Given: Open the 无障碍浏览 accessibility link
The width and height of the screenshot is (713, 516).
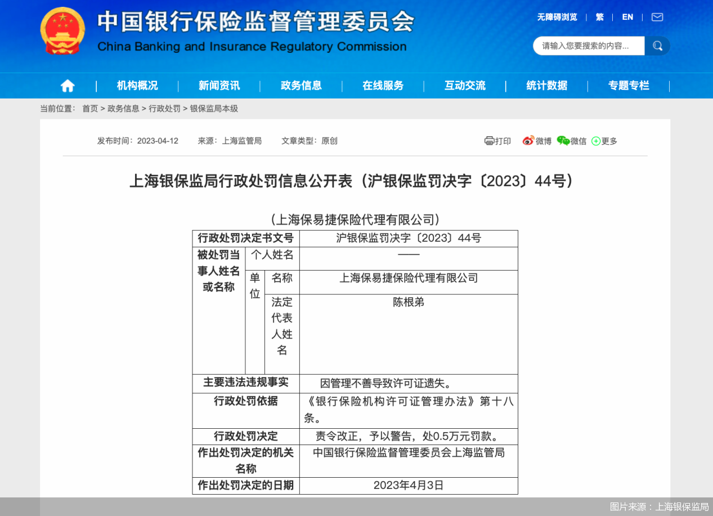Looking at the screenshot, I should tap(558, 17).
